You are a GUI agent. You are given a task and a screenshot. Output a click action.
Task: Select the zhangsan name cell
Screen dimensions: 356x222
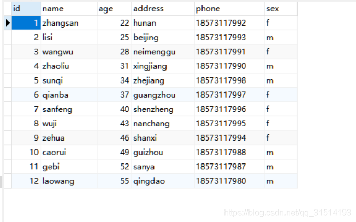pyautogui.click(x=69, y=23)
